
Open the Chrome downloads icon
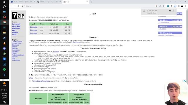click(175, 6)
